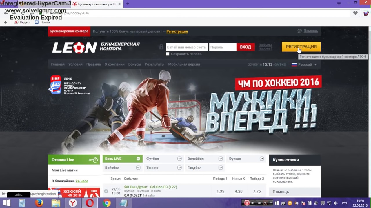Open the 24 часа link
The width and height of the screenshot is (371, 208).
pos(82,181)
